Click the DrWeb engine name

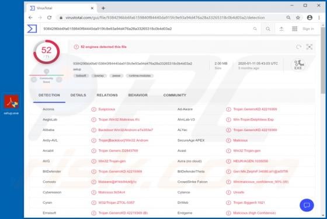pyautogui.click(x=183, y=203)
